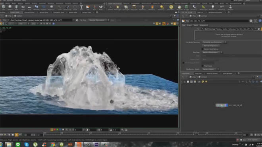Click the stop button on playbar
This screenshot has width=262, height=147.
[x=13, y=135]
